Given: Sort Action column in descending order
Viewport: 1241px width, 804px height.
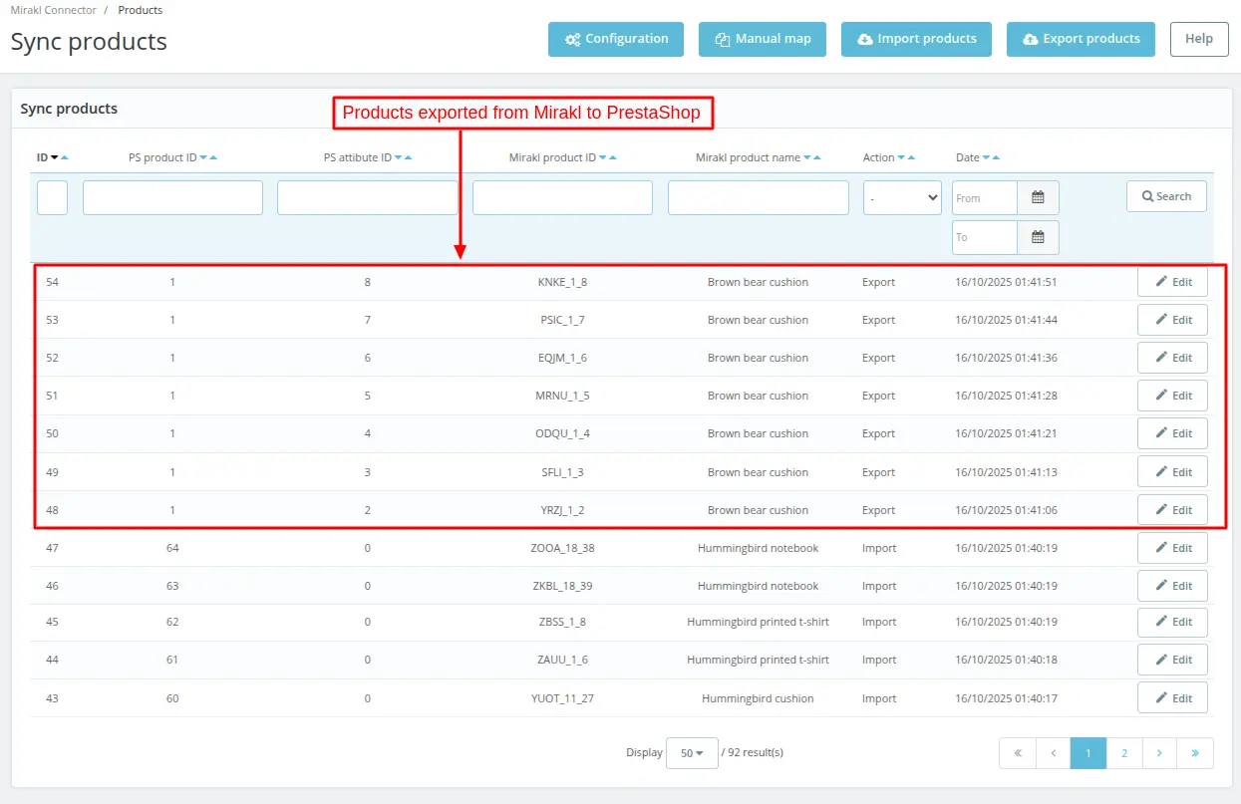Looking at the screenshot, I should [901, 158].
